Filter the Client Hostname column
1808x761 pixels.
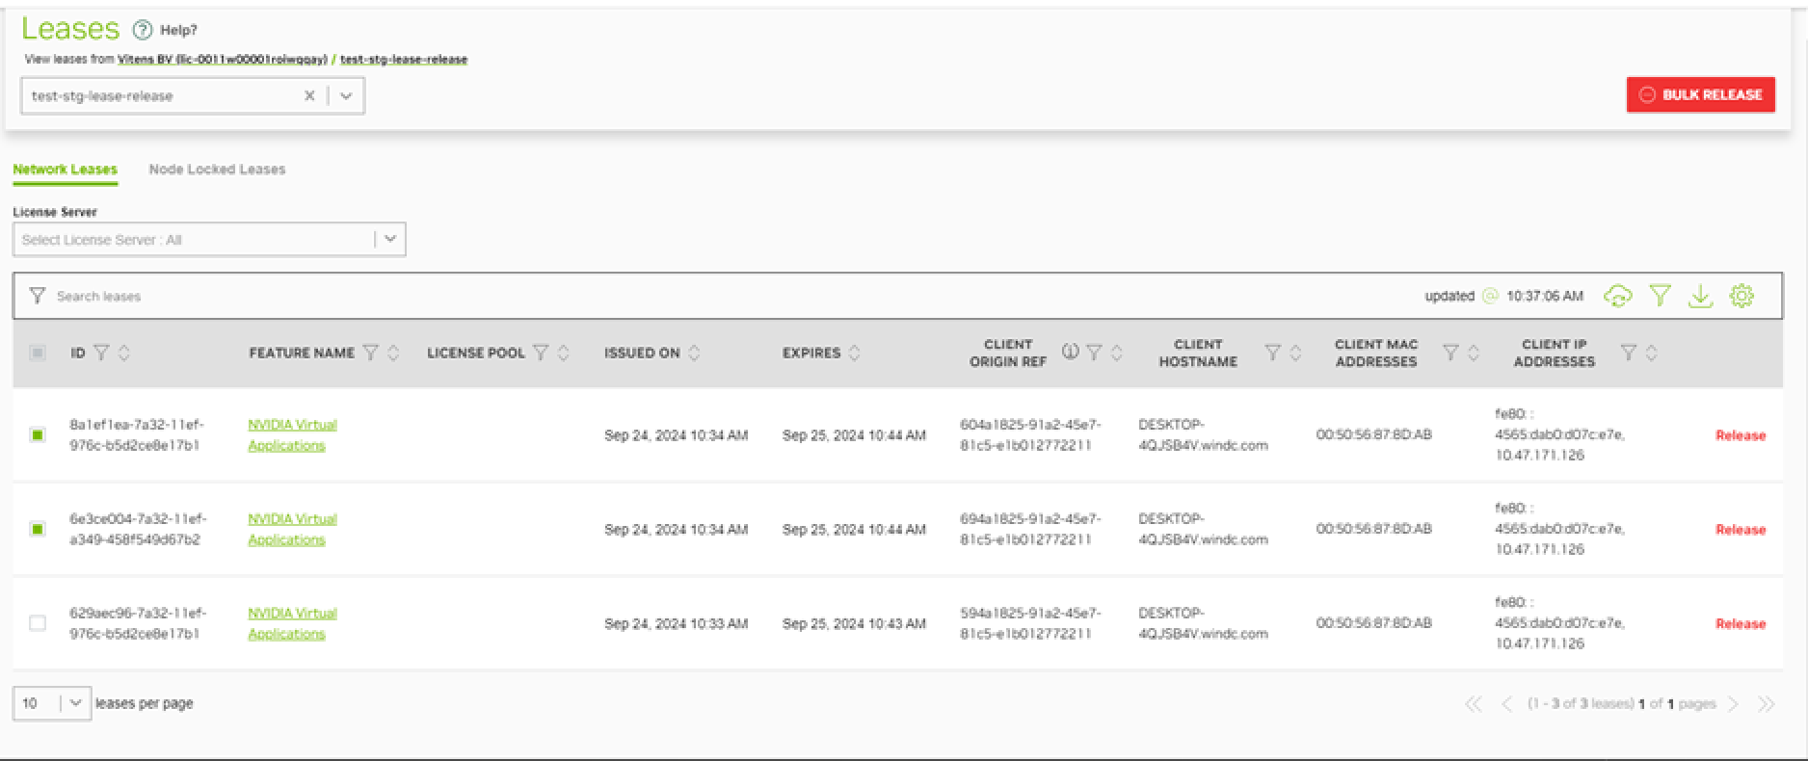tap(1272, 353)
